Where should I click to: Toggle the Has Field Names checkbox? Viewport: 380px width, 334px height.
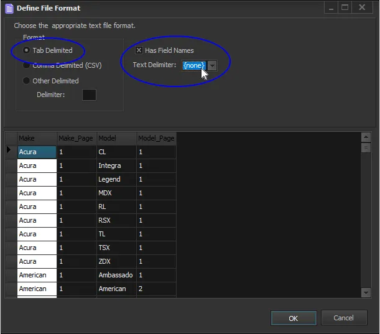(139, 50)
